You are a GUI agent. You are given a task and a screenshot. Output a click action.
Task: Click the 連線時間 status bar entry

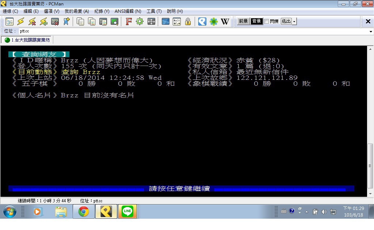click(44, 201)
